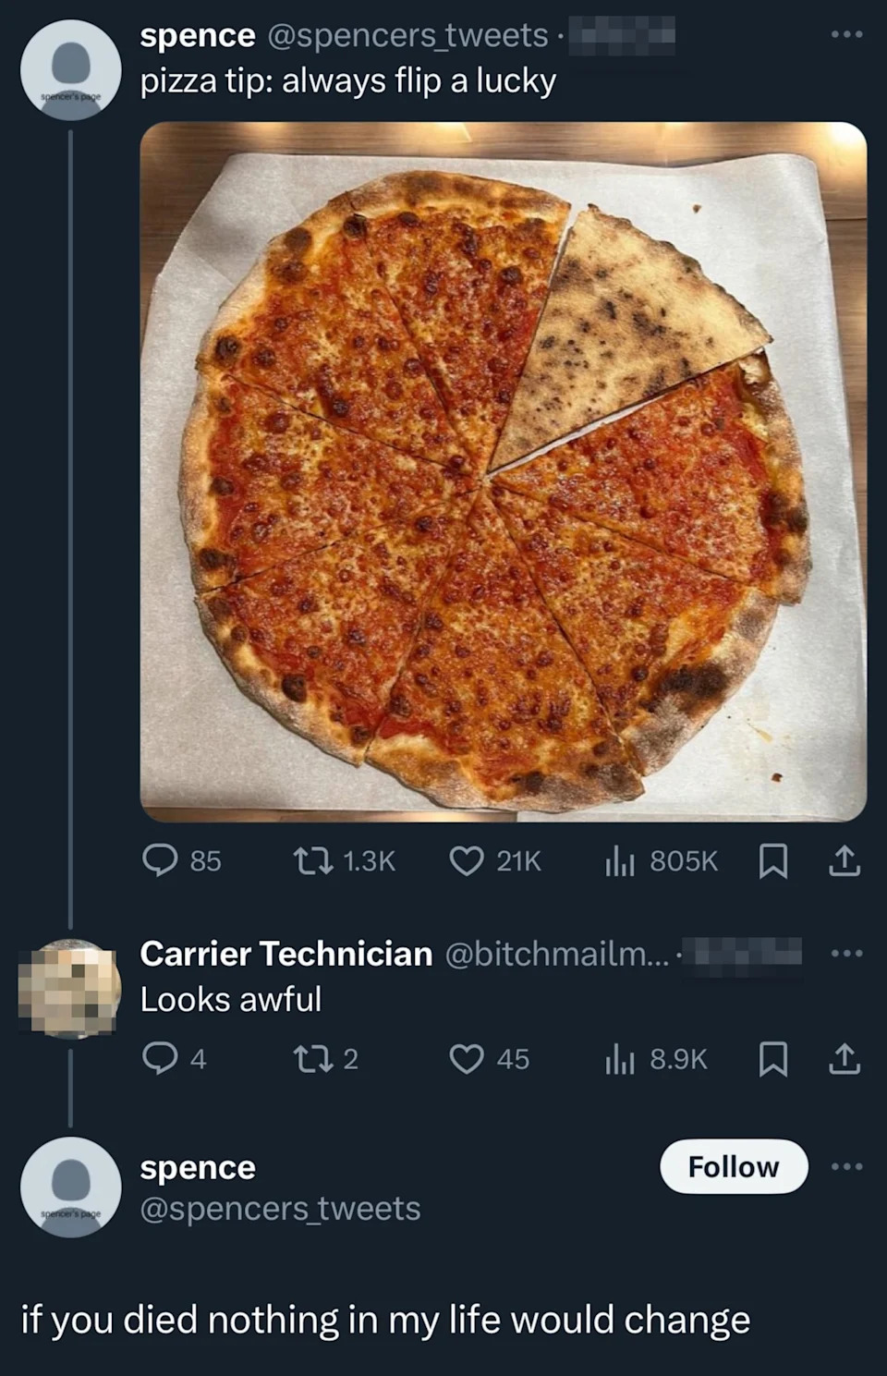Bookmark Carrier Technician's reply
The width and height of the screenshot is (887, 1376).
point(772,1059)
